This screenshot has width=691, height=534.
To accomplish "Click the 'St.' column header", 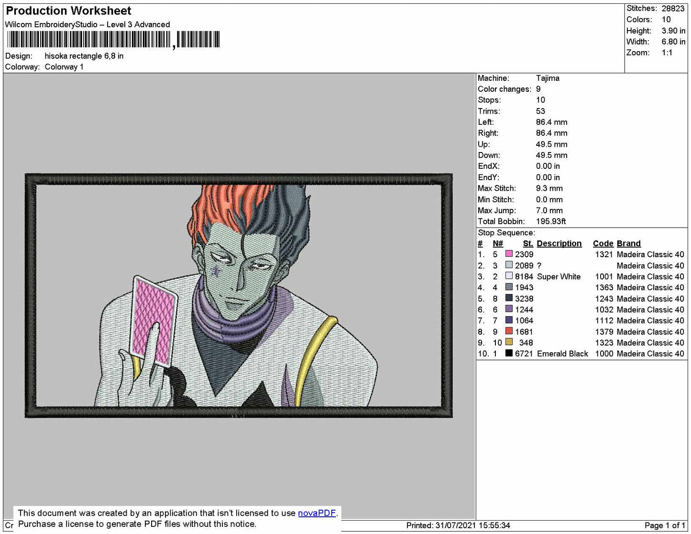I will pyautogui.click(x=528, y=243).
